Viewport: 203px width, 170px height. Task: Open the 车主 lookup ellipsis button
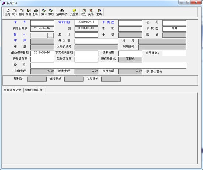(51, 35)
